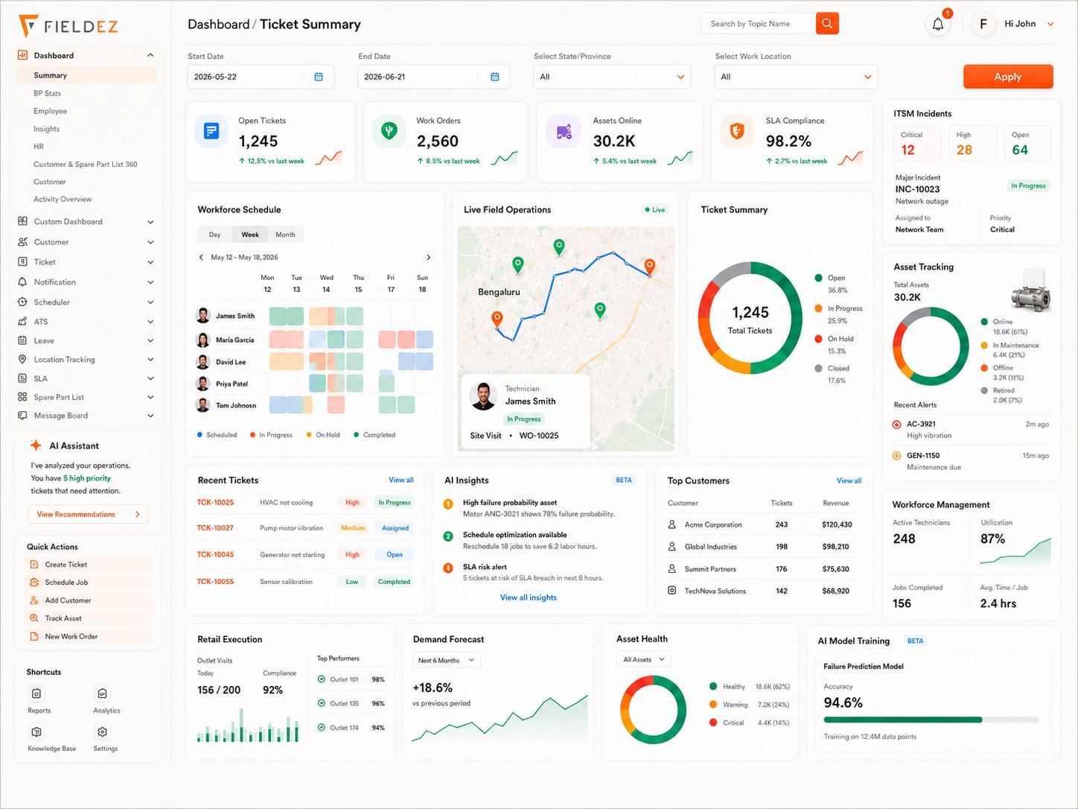Click the Notification bell sidebar icon
Image resolution: width=1078 pixels, height=809 pixels.
tap(22, 282)
